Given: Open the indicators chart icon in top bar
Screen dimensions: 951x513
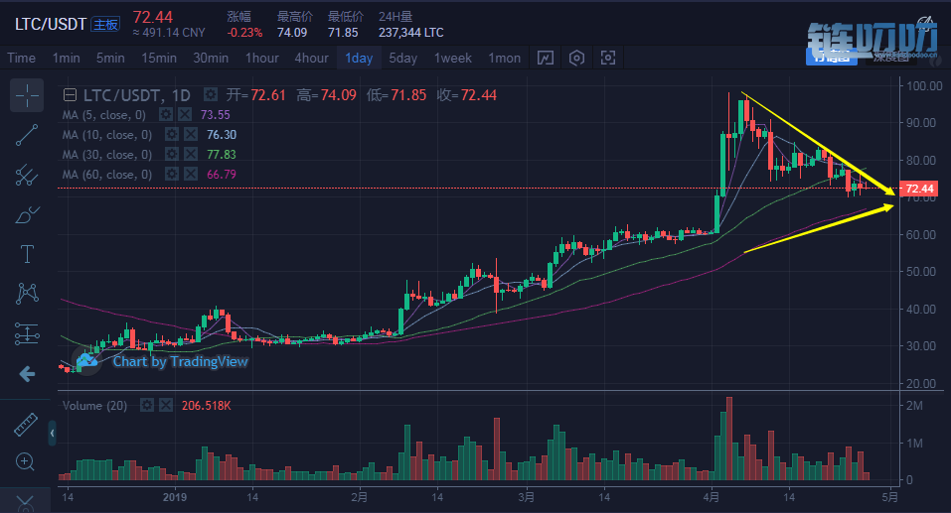Looking at the screenshot, I should (546, 59).
